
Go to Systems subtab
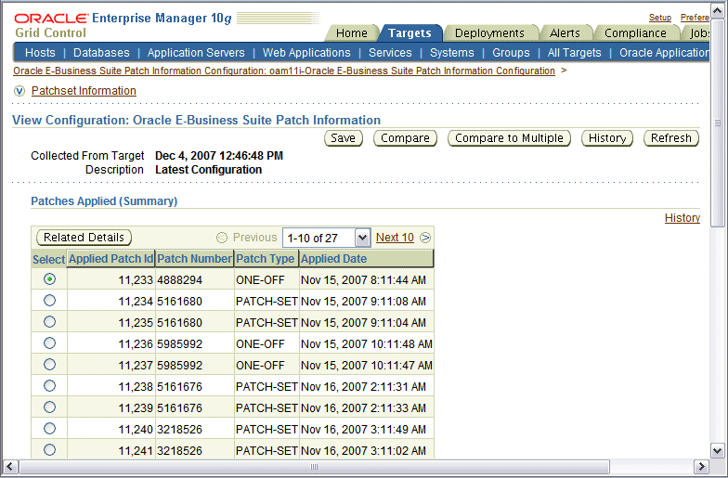451,52
